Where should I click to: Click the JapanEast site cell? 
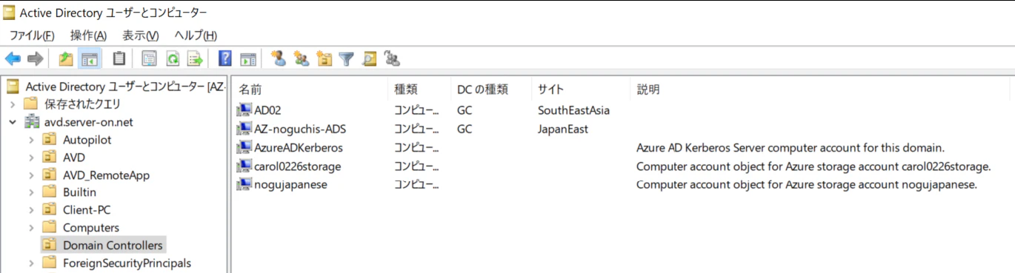(x=562, y=129)
